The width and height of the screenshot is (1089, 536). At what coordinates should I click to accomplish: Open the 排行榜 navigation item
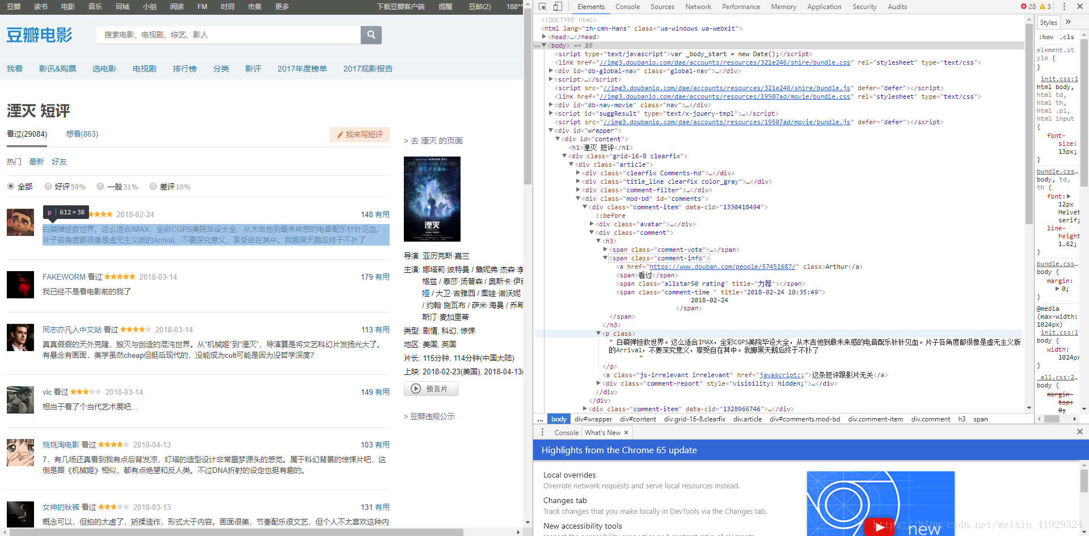click(185, 69)
